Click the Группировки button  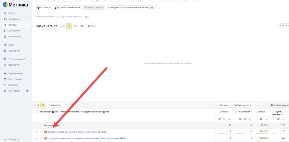55,105
